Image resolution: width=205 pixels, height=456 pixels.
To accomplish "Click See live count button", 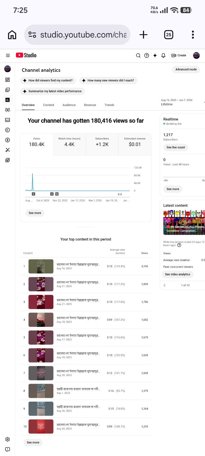I will coord(176,148).
